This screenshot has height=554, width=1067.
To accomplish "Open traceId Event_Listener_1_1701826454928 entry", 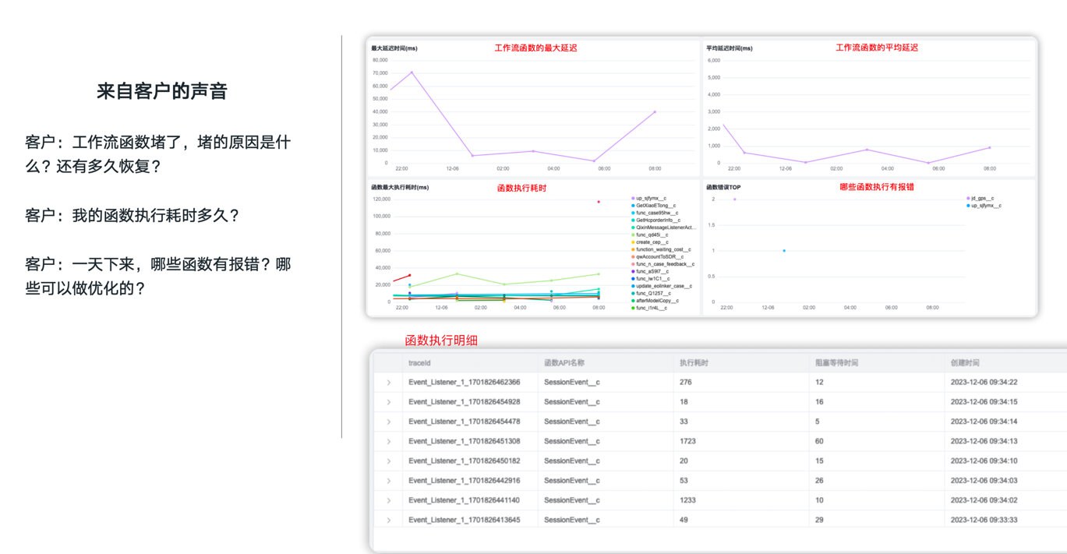I will pyautogui.click(x=464, y=402).
